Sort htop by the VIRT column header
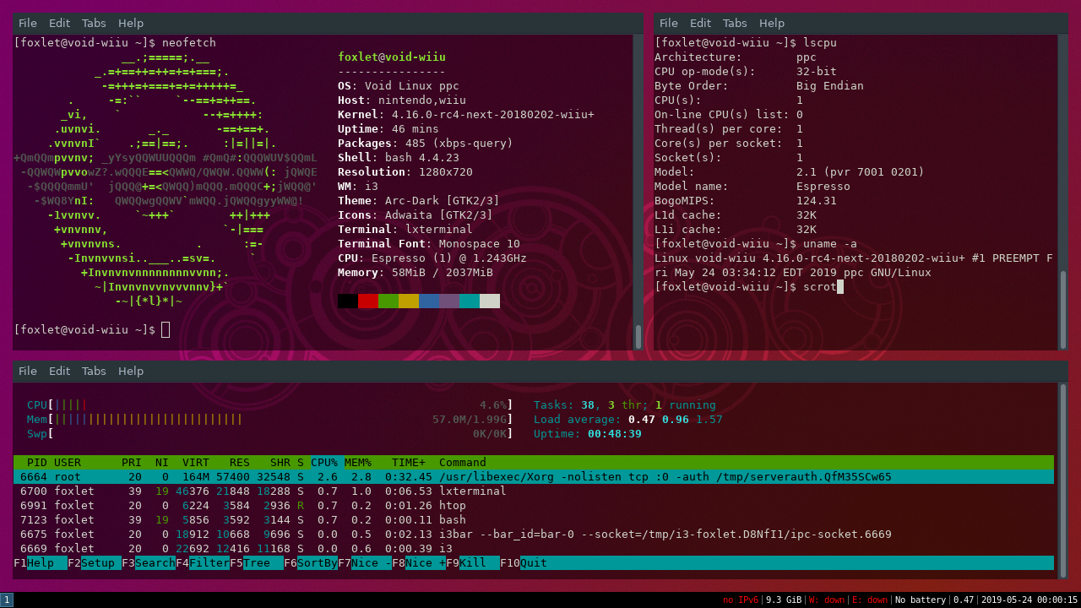The width and height of the screenshot is (1081, 608). 196,463
